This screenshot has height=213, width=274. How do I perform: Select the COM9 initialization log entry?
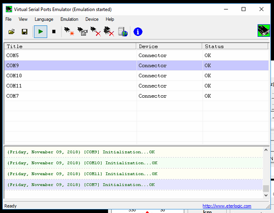(134, 152)
